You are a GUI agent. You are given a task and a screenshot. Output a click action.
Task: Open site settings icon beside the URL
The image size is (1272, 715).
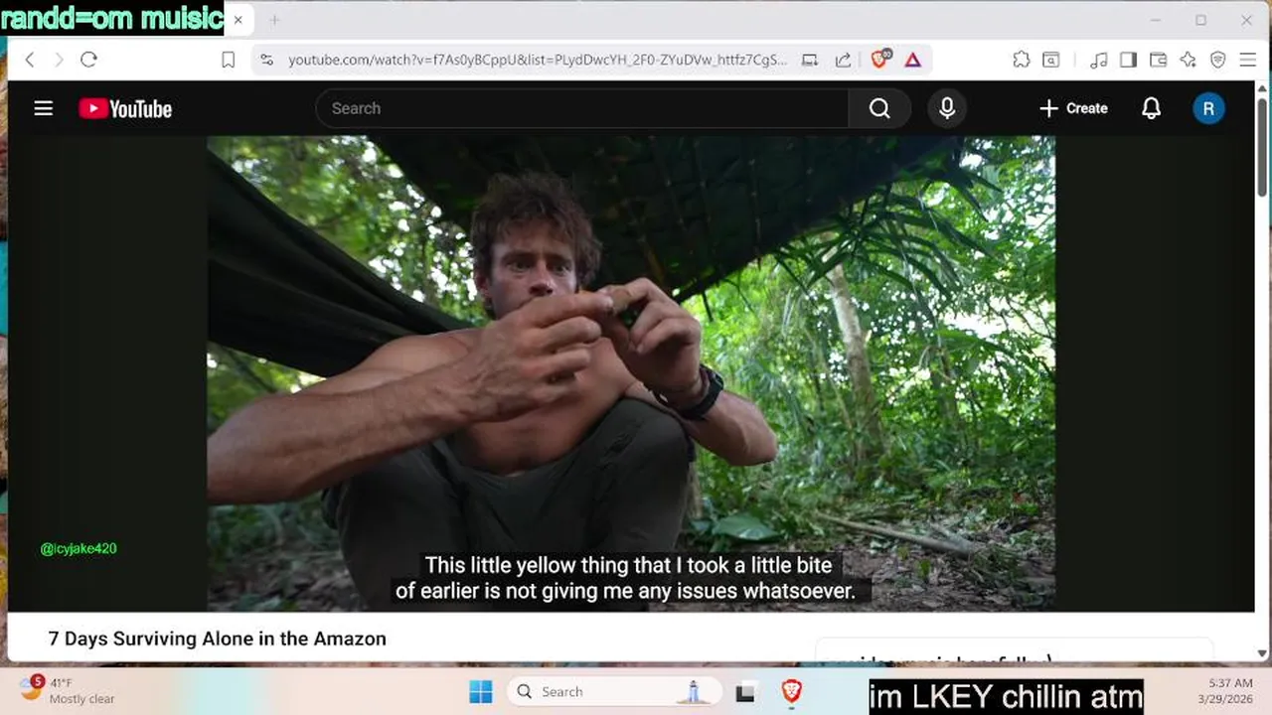pyautogui.click(x=266, y=60)
